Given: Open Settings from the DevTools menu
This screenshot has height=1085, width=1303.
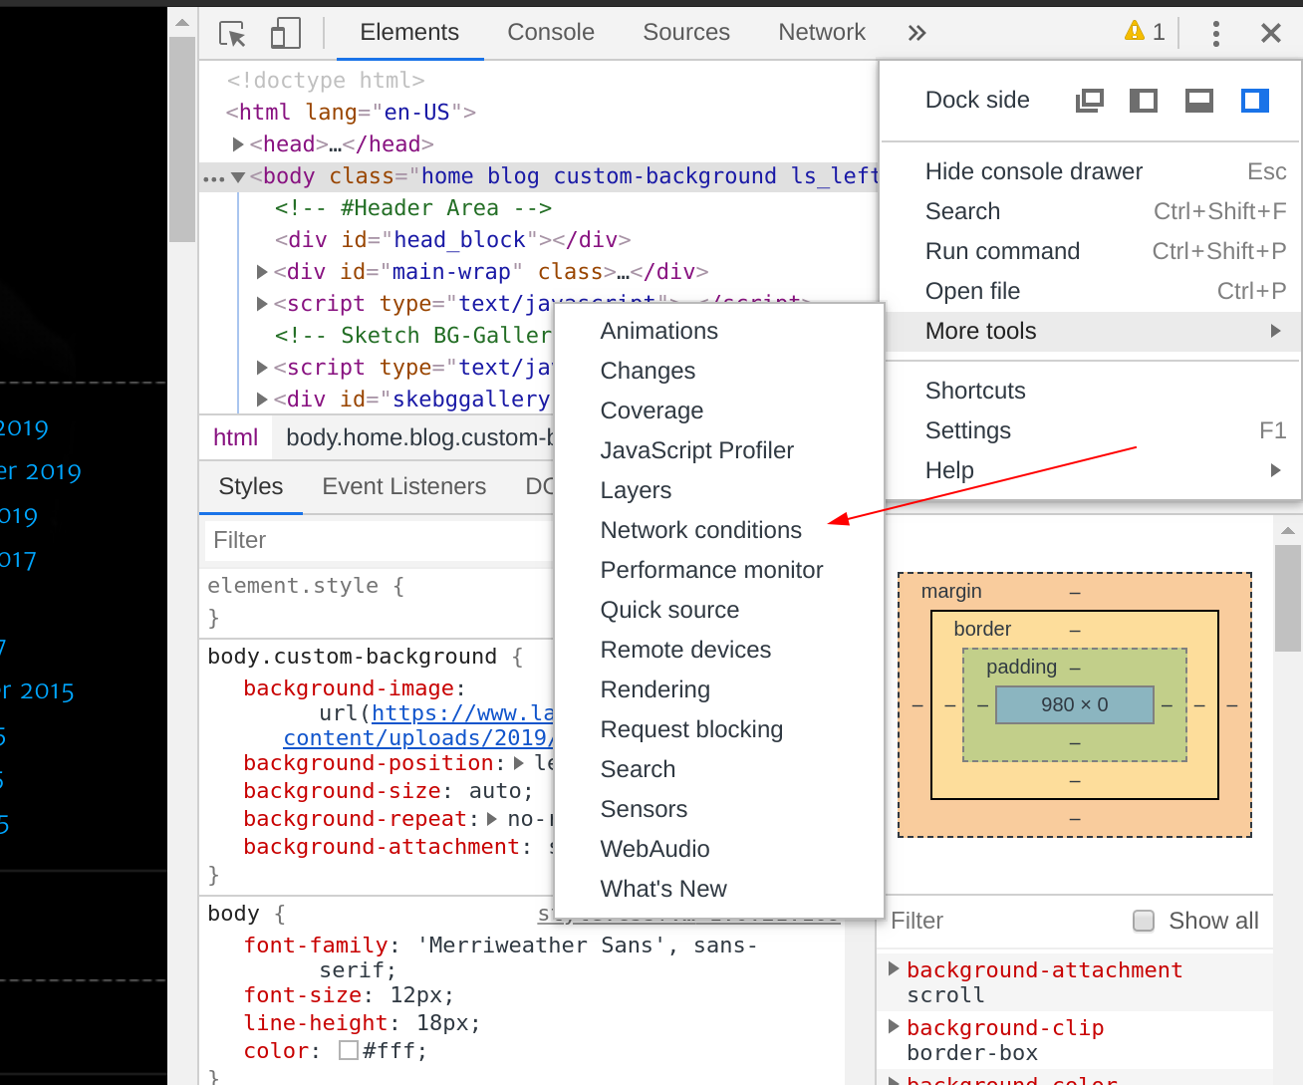Looking at the screenshot, I should (x=967, y=430).
